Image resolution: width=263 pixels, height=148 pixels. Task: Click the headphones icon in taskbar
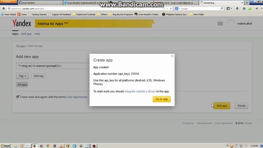[81, 146]
